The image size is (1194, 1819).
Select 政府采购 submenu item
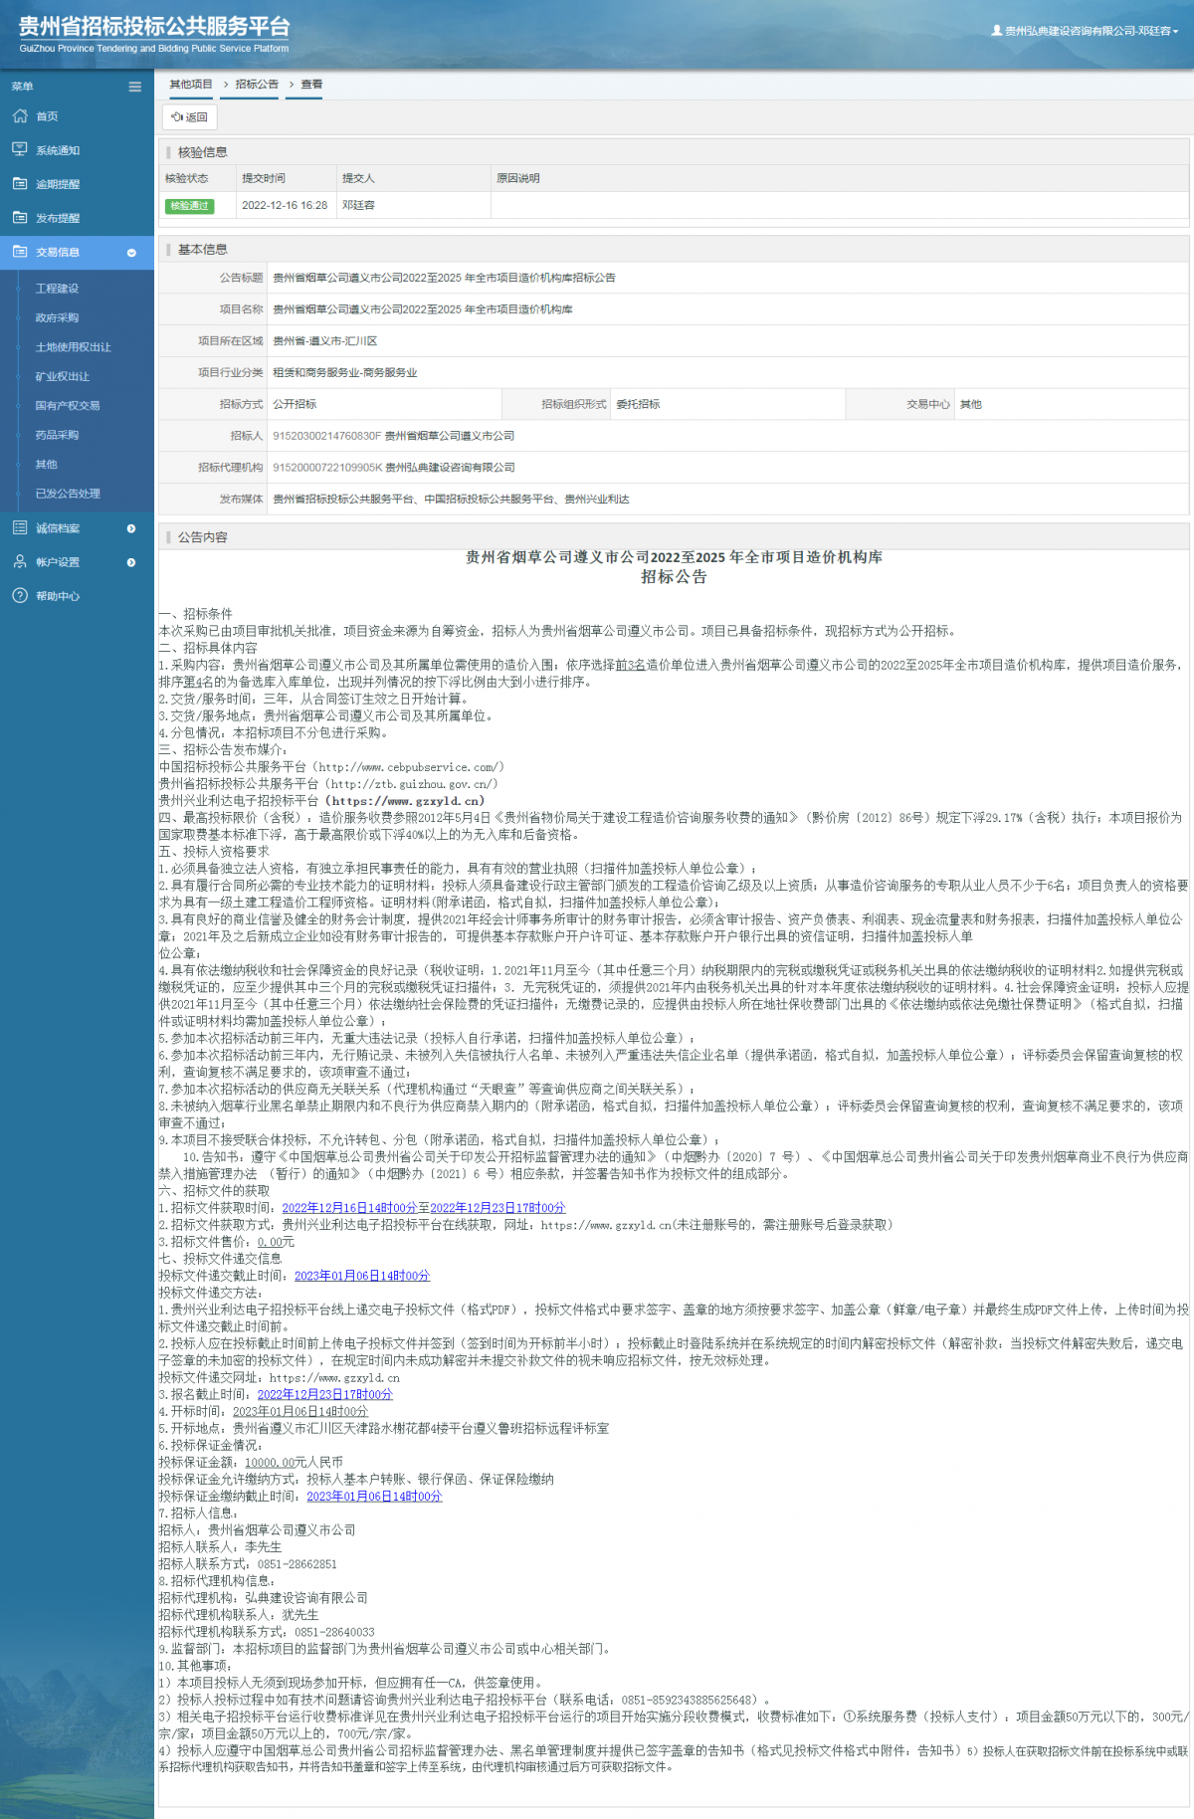(x=57, y=317)
